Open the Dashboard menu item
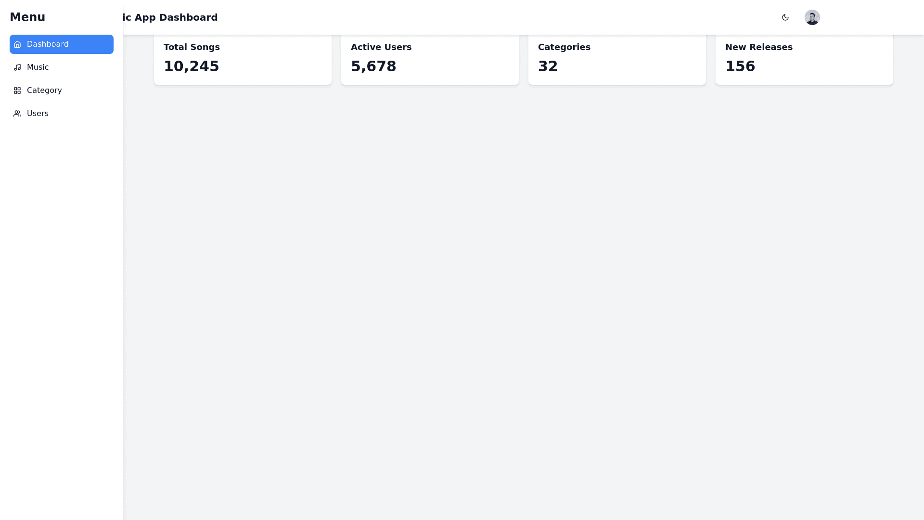 [x=48, y=44]
